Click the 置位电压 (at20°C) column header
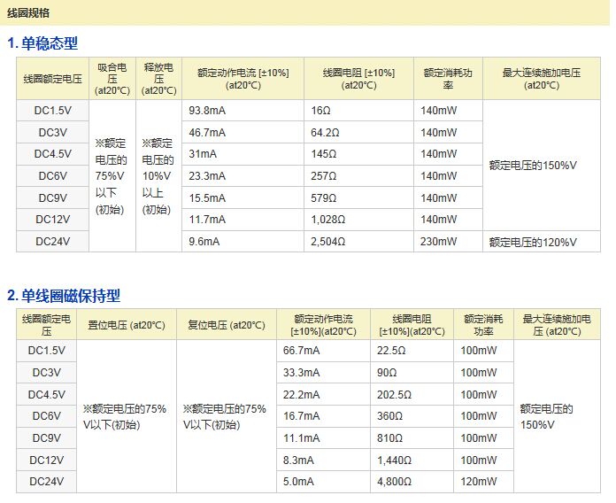 point(127,325)
